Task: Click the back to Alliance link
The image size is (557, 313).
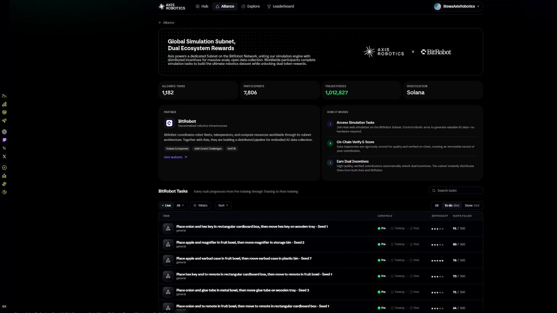Action: (167, 22)
